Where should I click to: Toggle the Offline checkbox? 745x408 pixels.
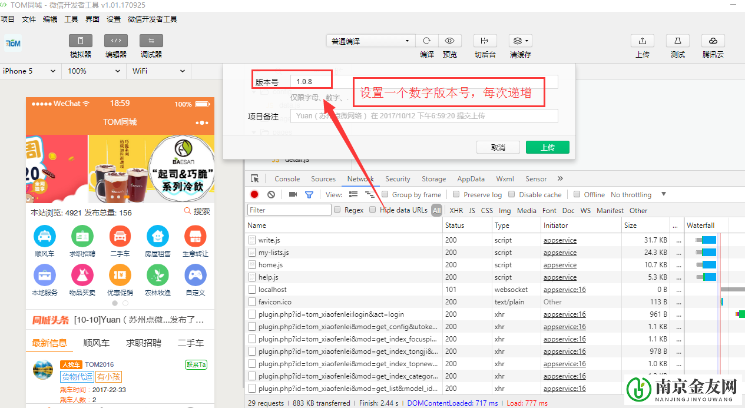pos(576,194)
